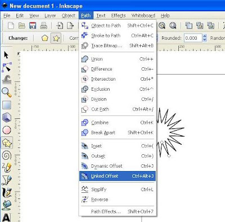The height and width of the screenshot is (222, 225).
Task: Choose Dynamic Offset
Action: (x=118, y=166)
